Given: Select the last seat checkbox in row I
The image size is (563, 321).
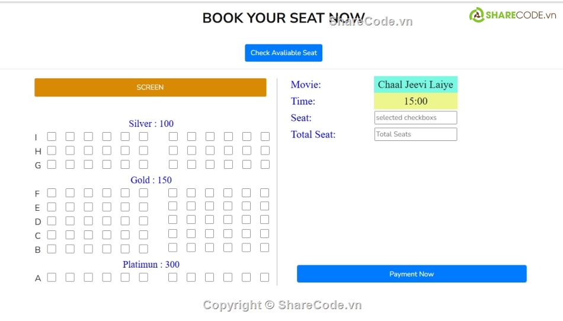Looking at the screenshot, I should 265,137.
